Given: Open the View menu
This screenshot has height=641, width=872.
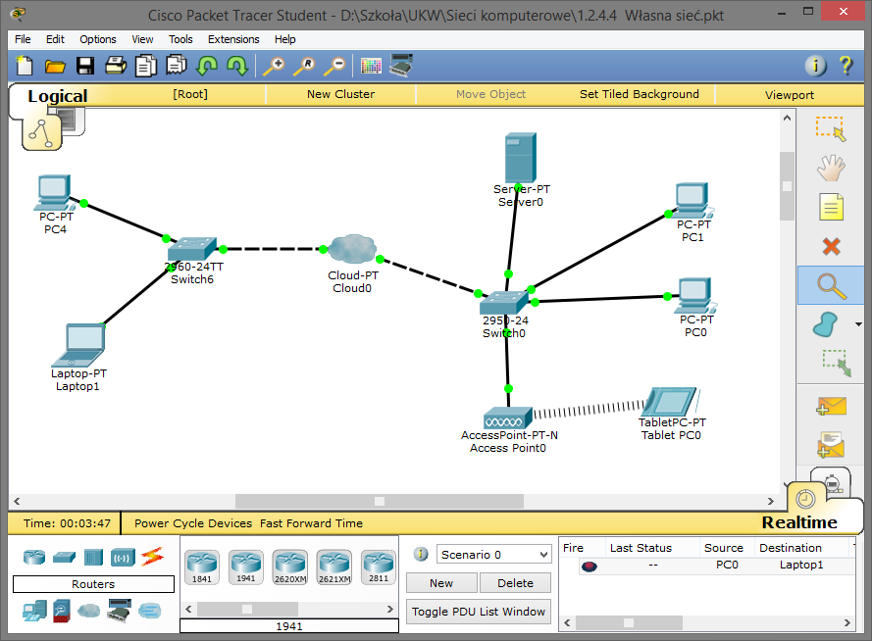Looking at the screenshot, I should click(x=142, y=39).
